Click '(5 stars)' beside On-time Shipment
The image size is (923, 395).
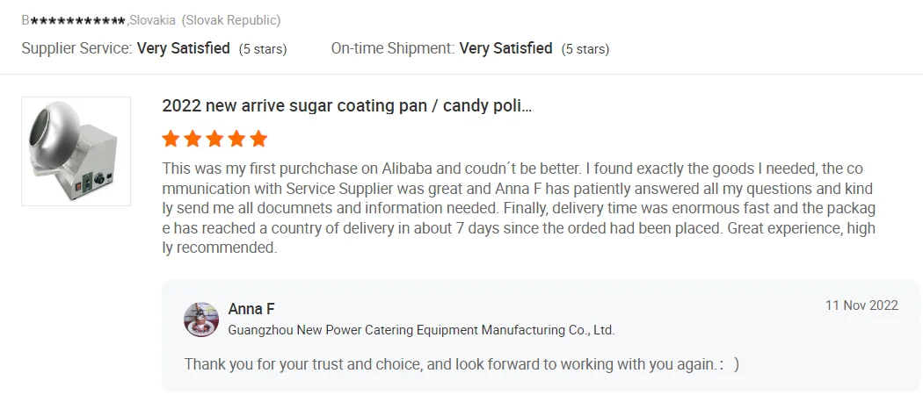pyautogui.click(x=585, y=49)
